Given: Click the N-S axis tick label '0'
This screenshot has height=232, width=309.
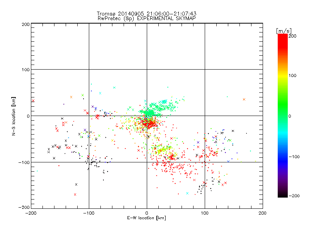Looking at the screenshot, I should click(28, 116).
